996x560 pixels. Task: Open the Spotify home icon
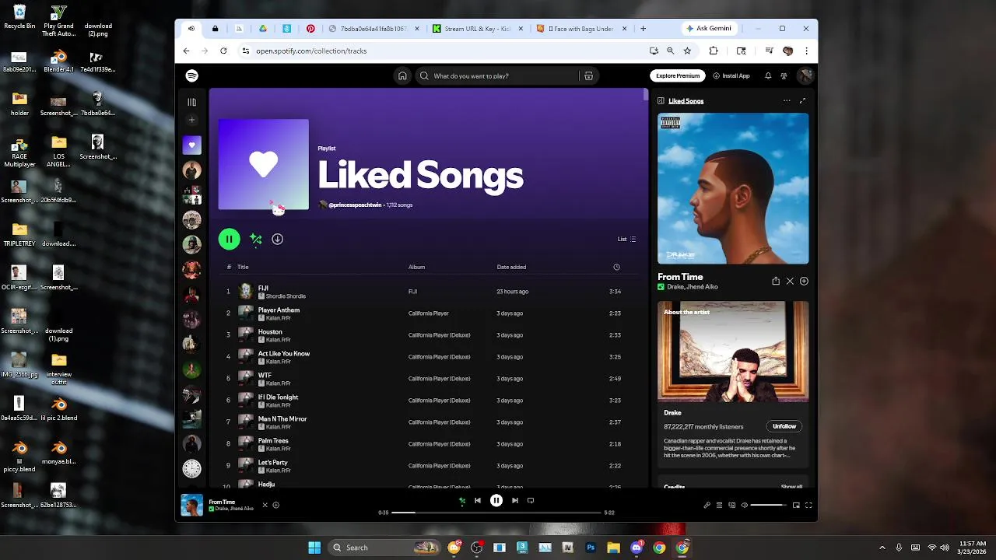[402, 75]
